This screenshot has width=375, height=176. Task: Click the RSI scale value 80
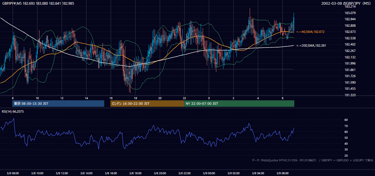(x=346, y=120)
